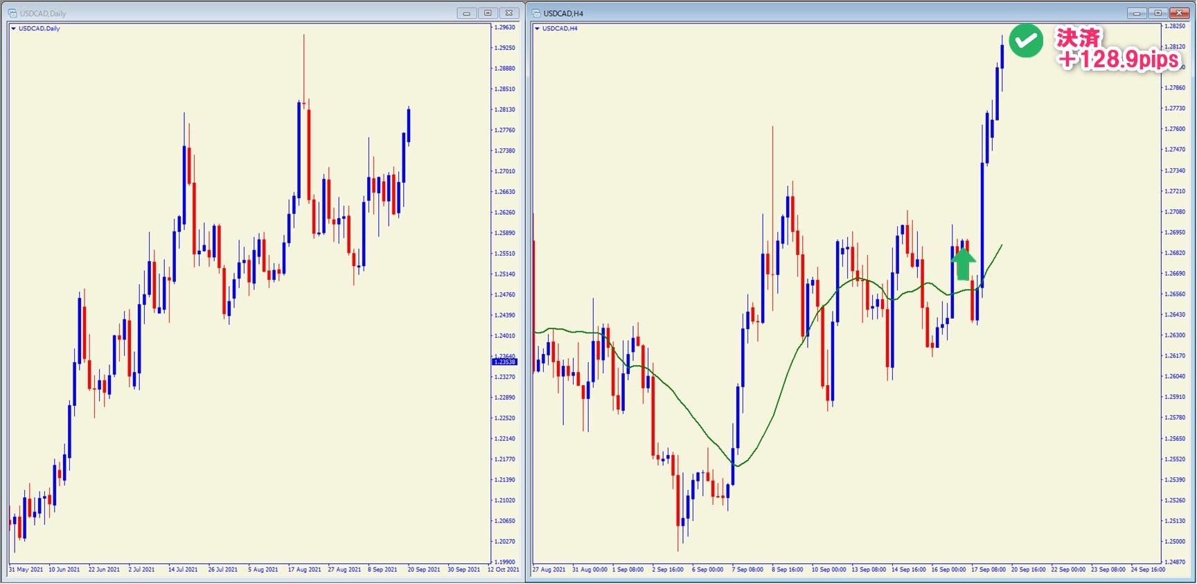The image size is (1197, 584).
Task: Click 1.25780 on the H4 price scale
Action: pyautogui.click(x=1175, y=418)
